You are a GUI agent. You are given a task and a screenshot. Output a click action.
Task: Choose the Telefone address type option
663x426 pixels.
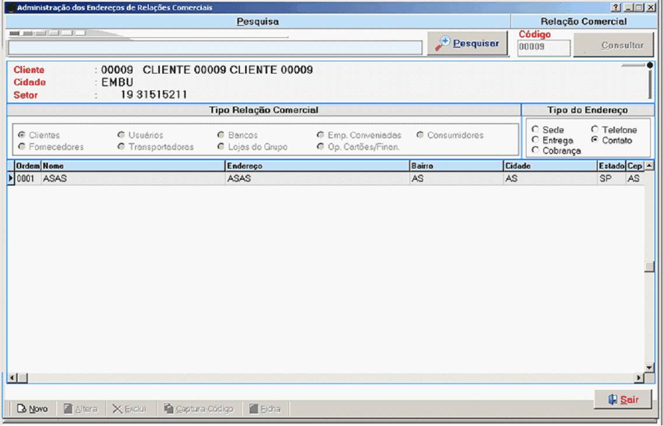(595, 130)
